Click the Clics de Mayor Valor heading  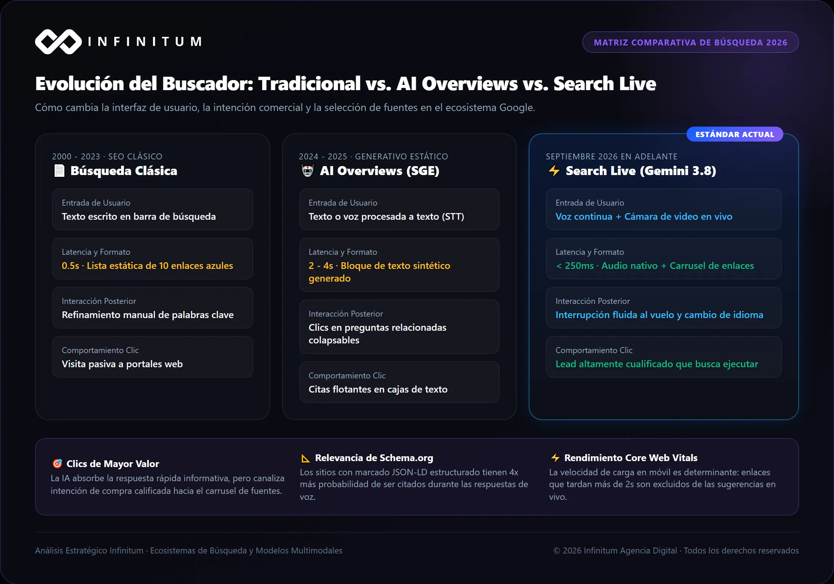tap(113, 464)
